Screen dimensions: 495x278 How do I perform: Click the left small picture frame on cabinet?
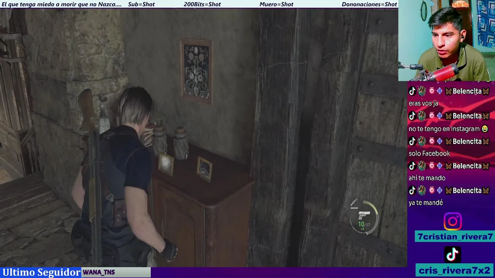pyautogui.click(x=166, y=164)
